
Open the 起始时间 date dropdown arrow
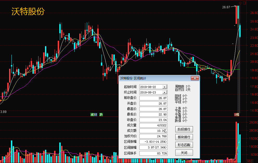165,87
